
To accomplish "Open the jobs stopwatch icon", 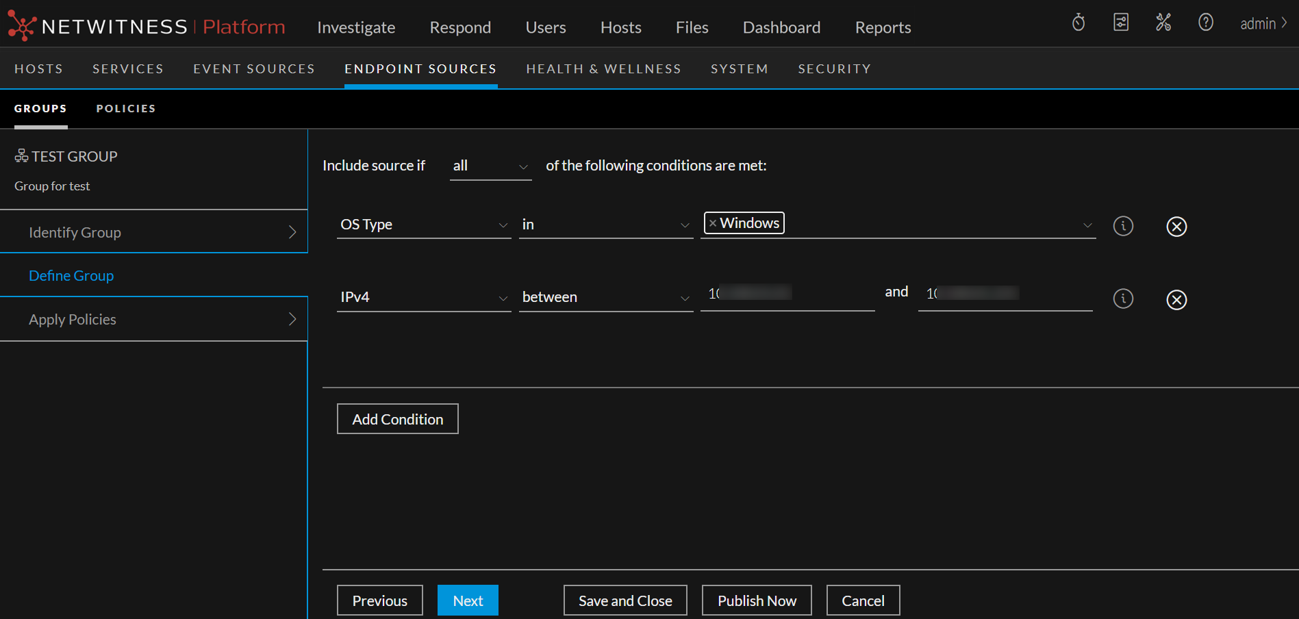I will coord(1079,23).
